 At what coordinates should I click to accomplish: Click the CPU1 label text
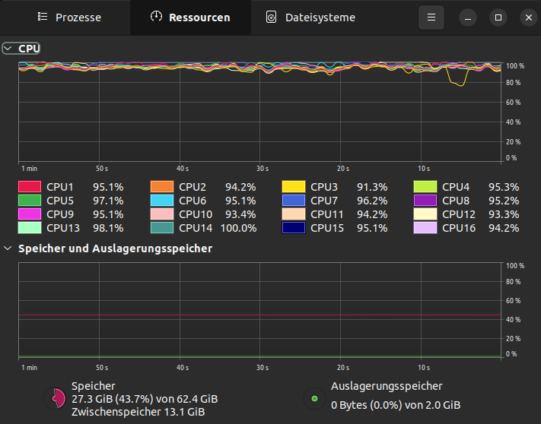(60, 187)
